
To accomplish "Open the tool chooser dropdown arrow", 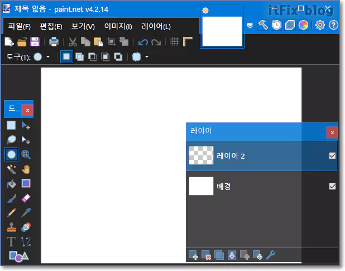I will (48, 57).
